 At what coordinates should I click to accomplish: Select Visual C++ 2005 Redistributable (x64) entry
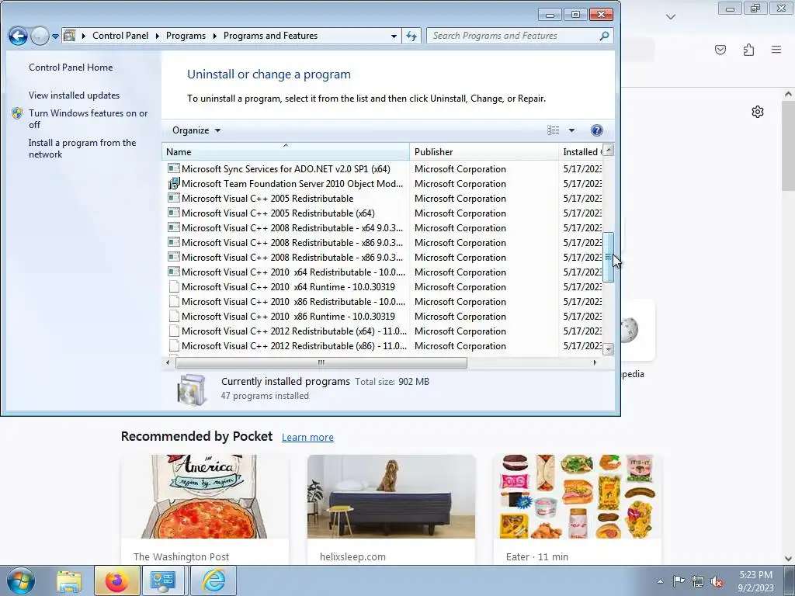pyautogui.click(x=384, y=213)
